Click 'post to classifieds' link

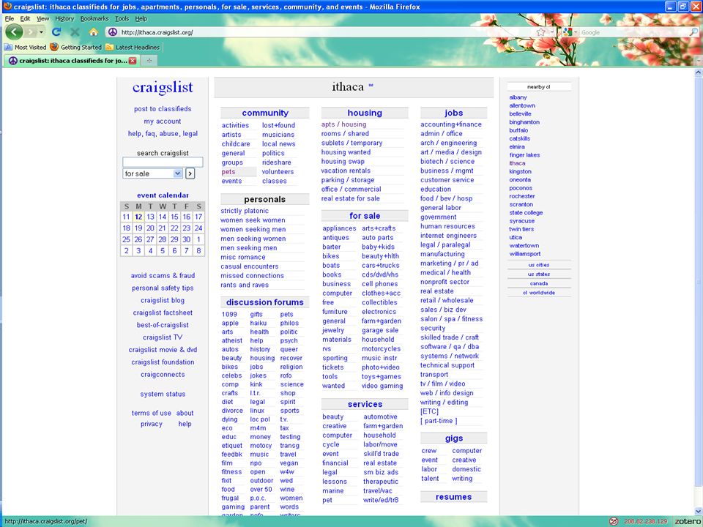point(163,109)
